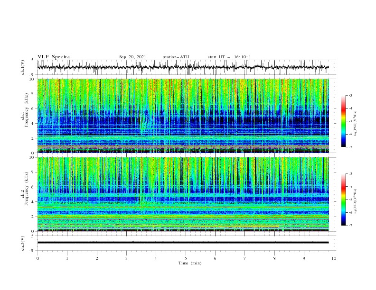
Task: Click the ch.2 'Frequency (kHz)' axis label
Action: pyautogui.click(x=26, y=188)
